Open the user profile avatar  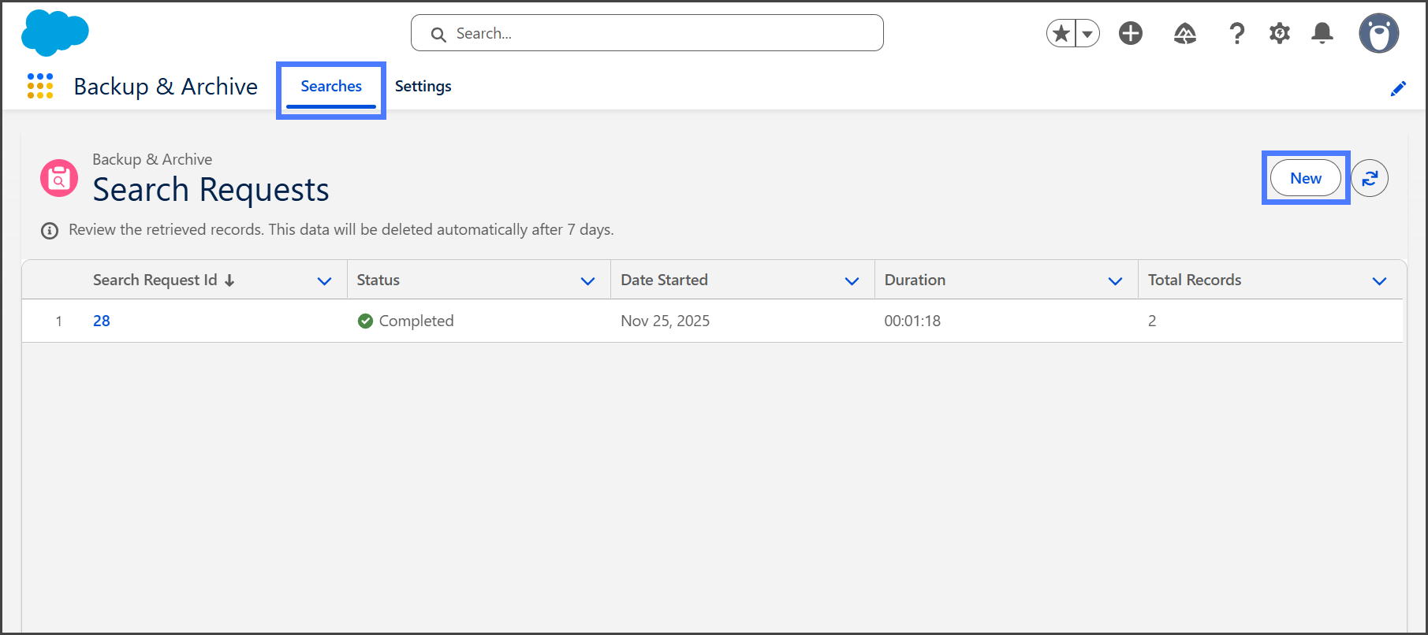1378,33
